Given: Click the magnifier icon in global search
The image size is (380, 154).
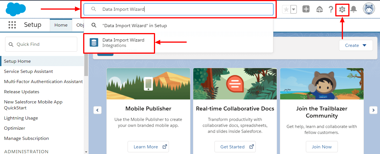Looking at the screenshot, I should pos(94,9).
